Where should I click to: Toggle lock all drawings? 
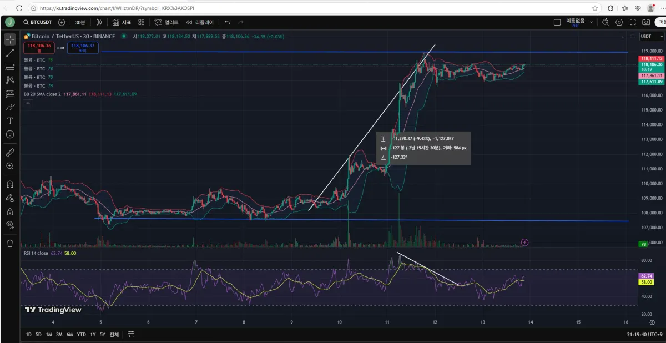coord(10,211)
